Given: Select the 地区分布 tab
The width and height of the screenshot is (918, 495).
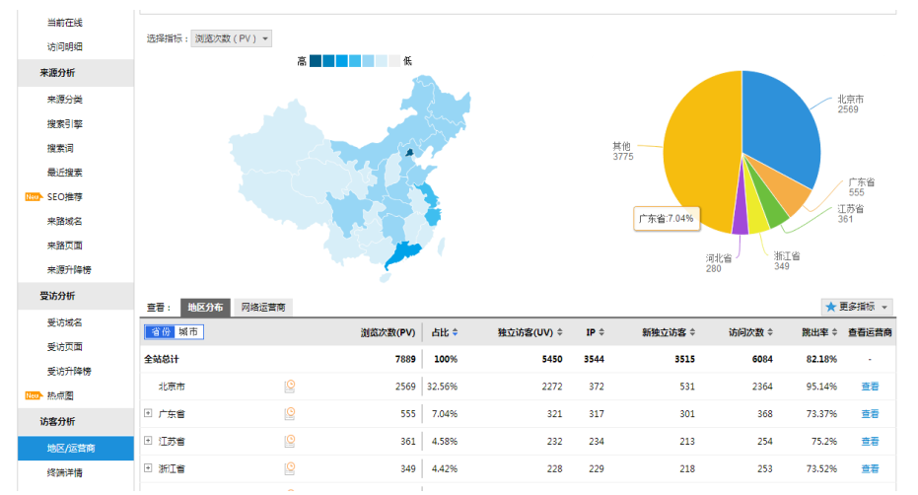Looking at the screenshot, I should (x=207, y=308).
